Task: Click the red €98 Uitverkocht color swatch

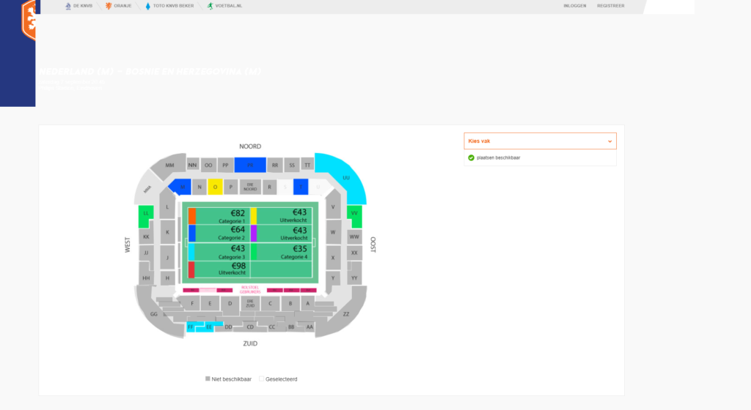Action: (x=191, y=269)
